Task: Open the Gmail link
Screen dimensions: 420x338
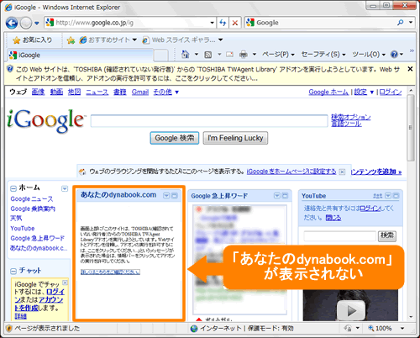Action: [140, 92]
